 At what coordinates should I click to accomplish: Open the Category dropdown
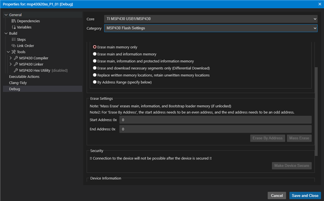(x=211, y=28)
